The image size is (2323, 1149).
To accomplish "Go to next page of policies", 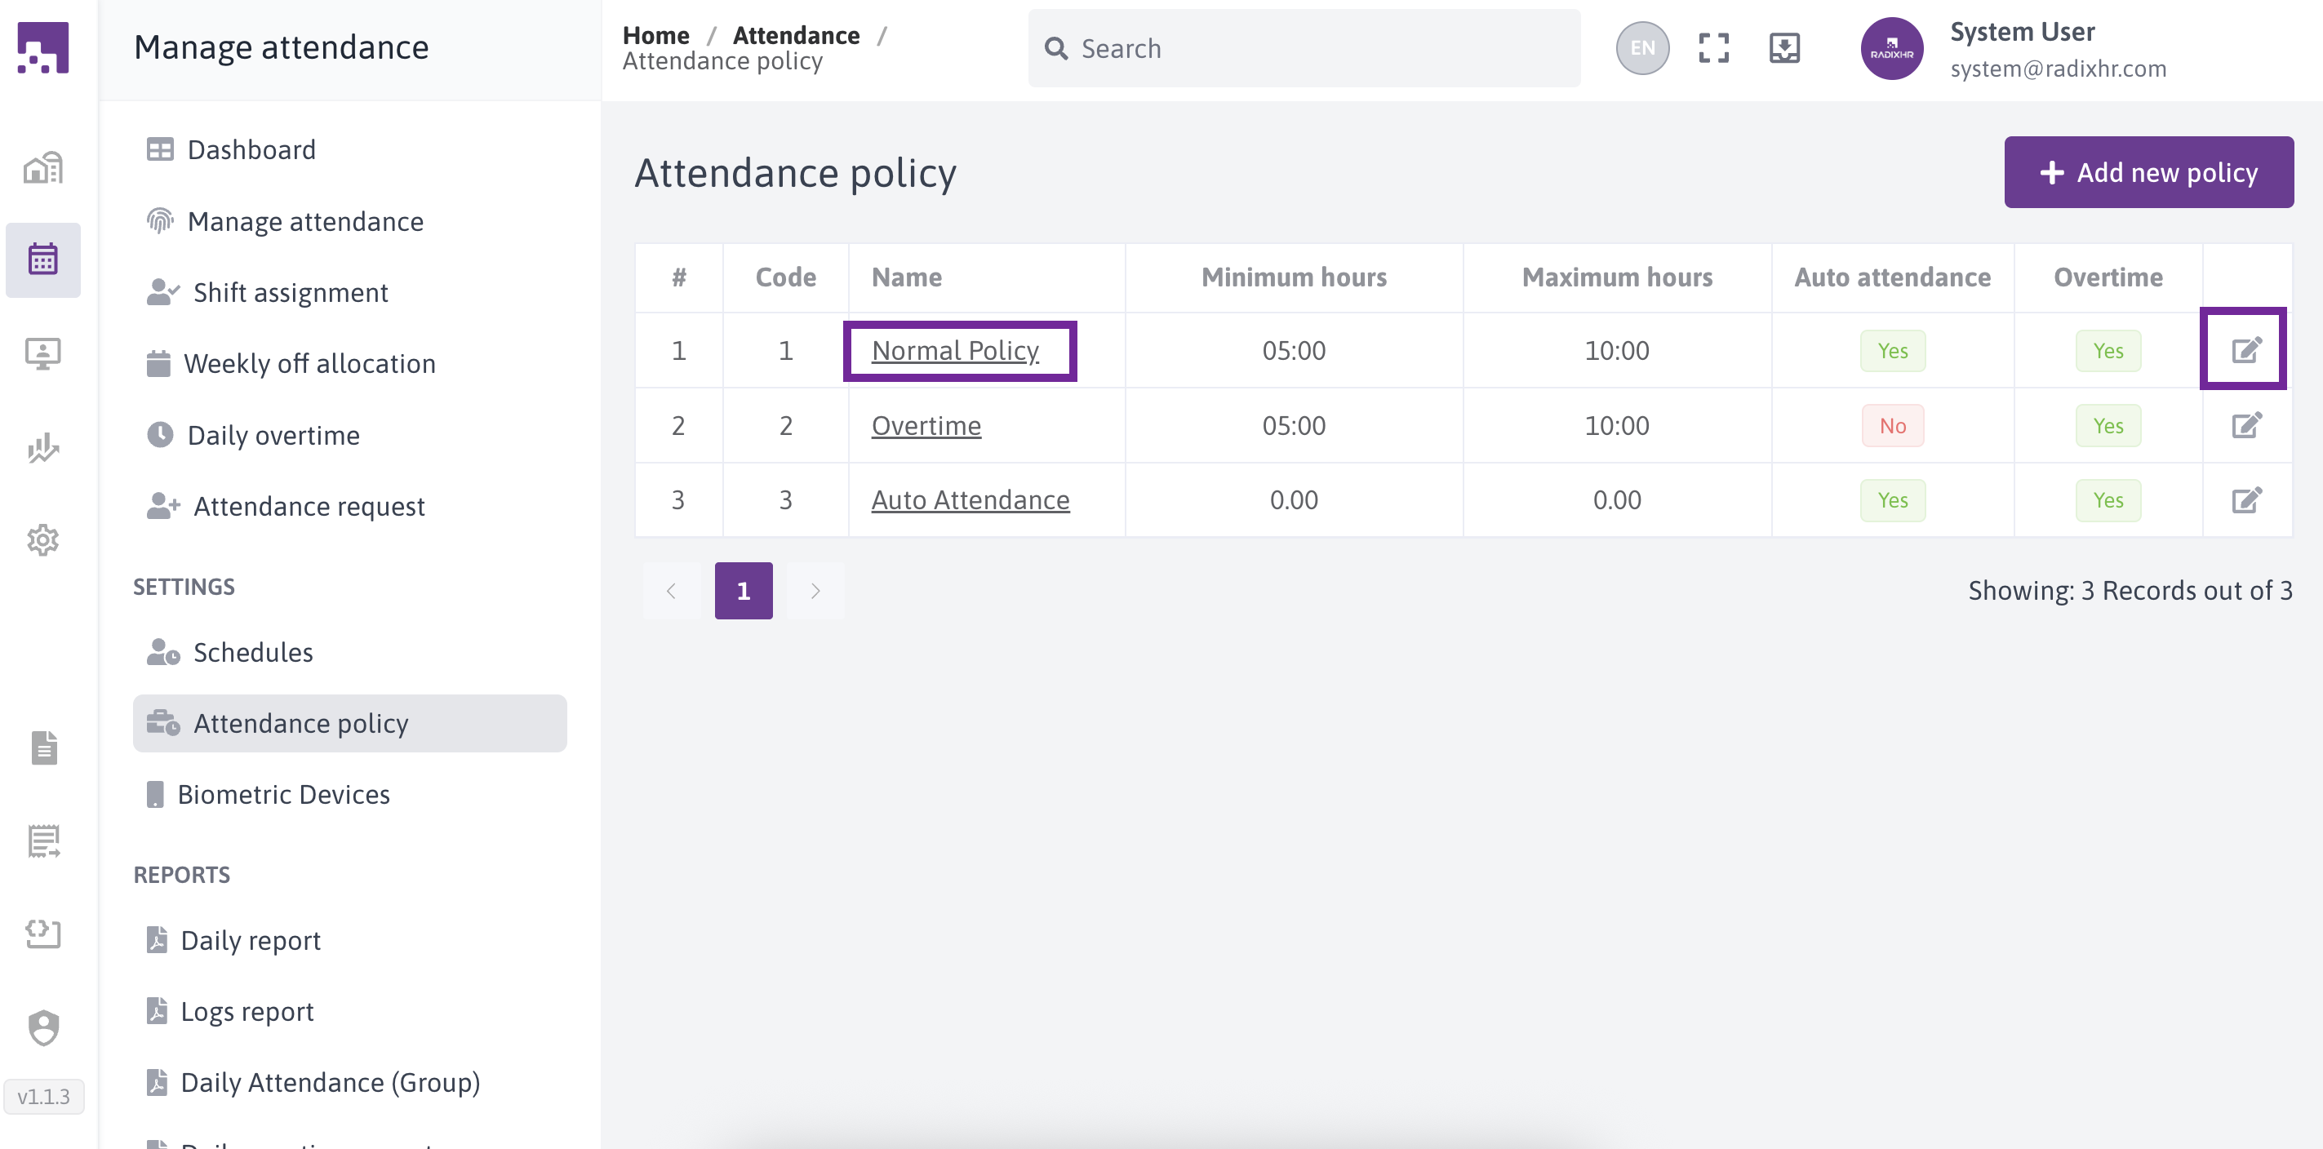I will [815, 591].
